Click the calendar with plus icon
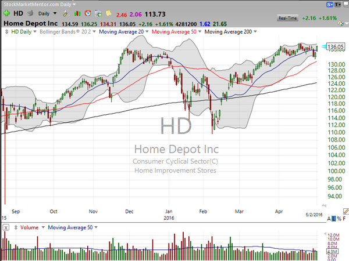This screenshot has width=349, height=261. 98,13
